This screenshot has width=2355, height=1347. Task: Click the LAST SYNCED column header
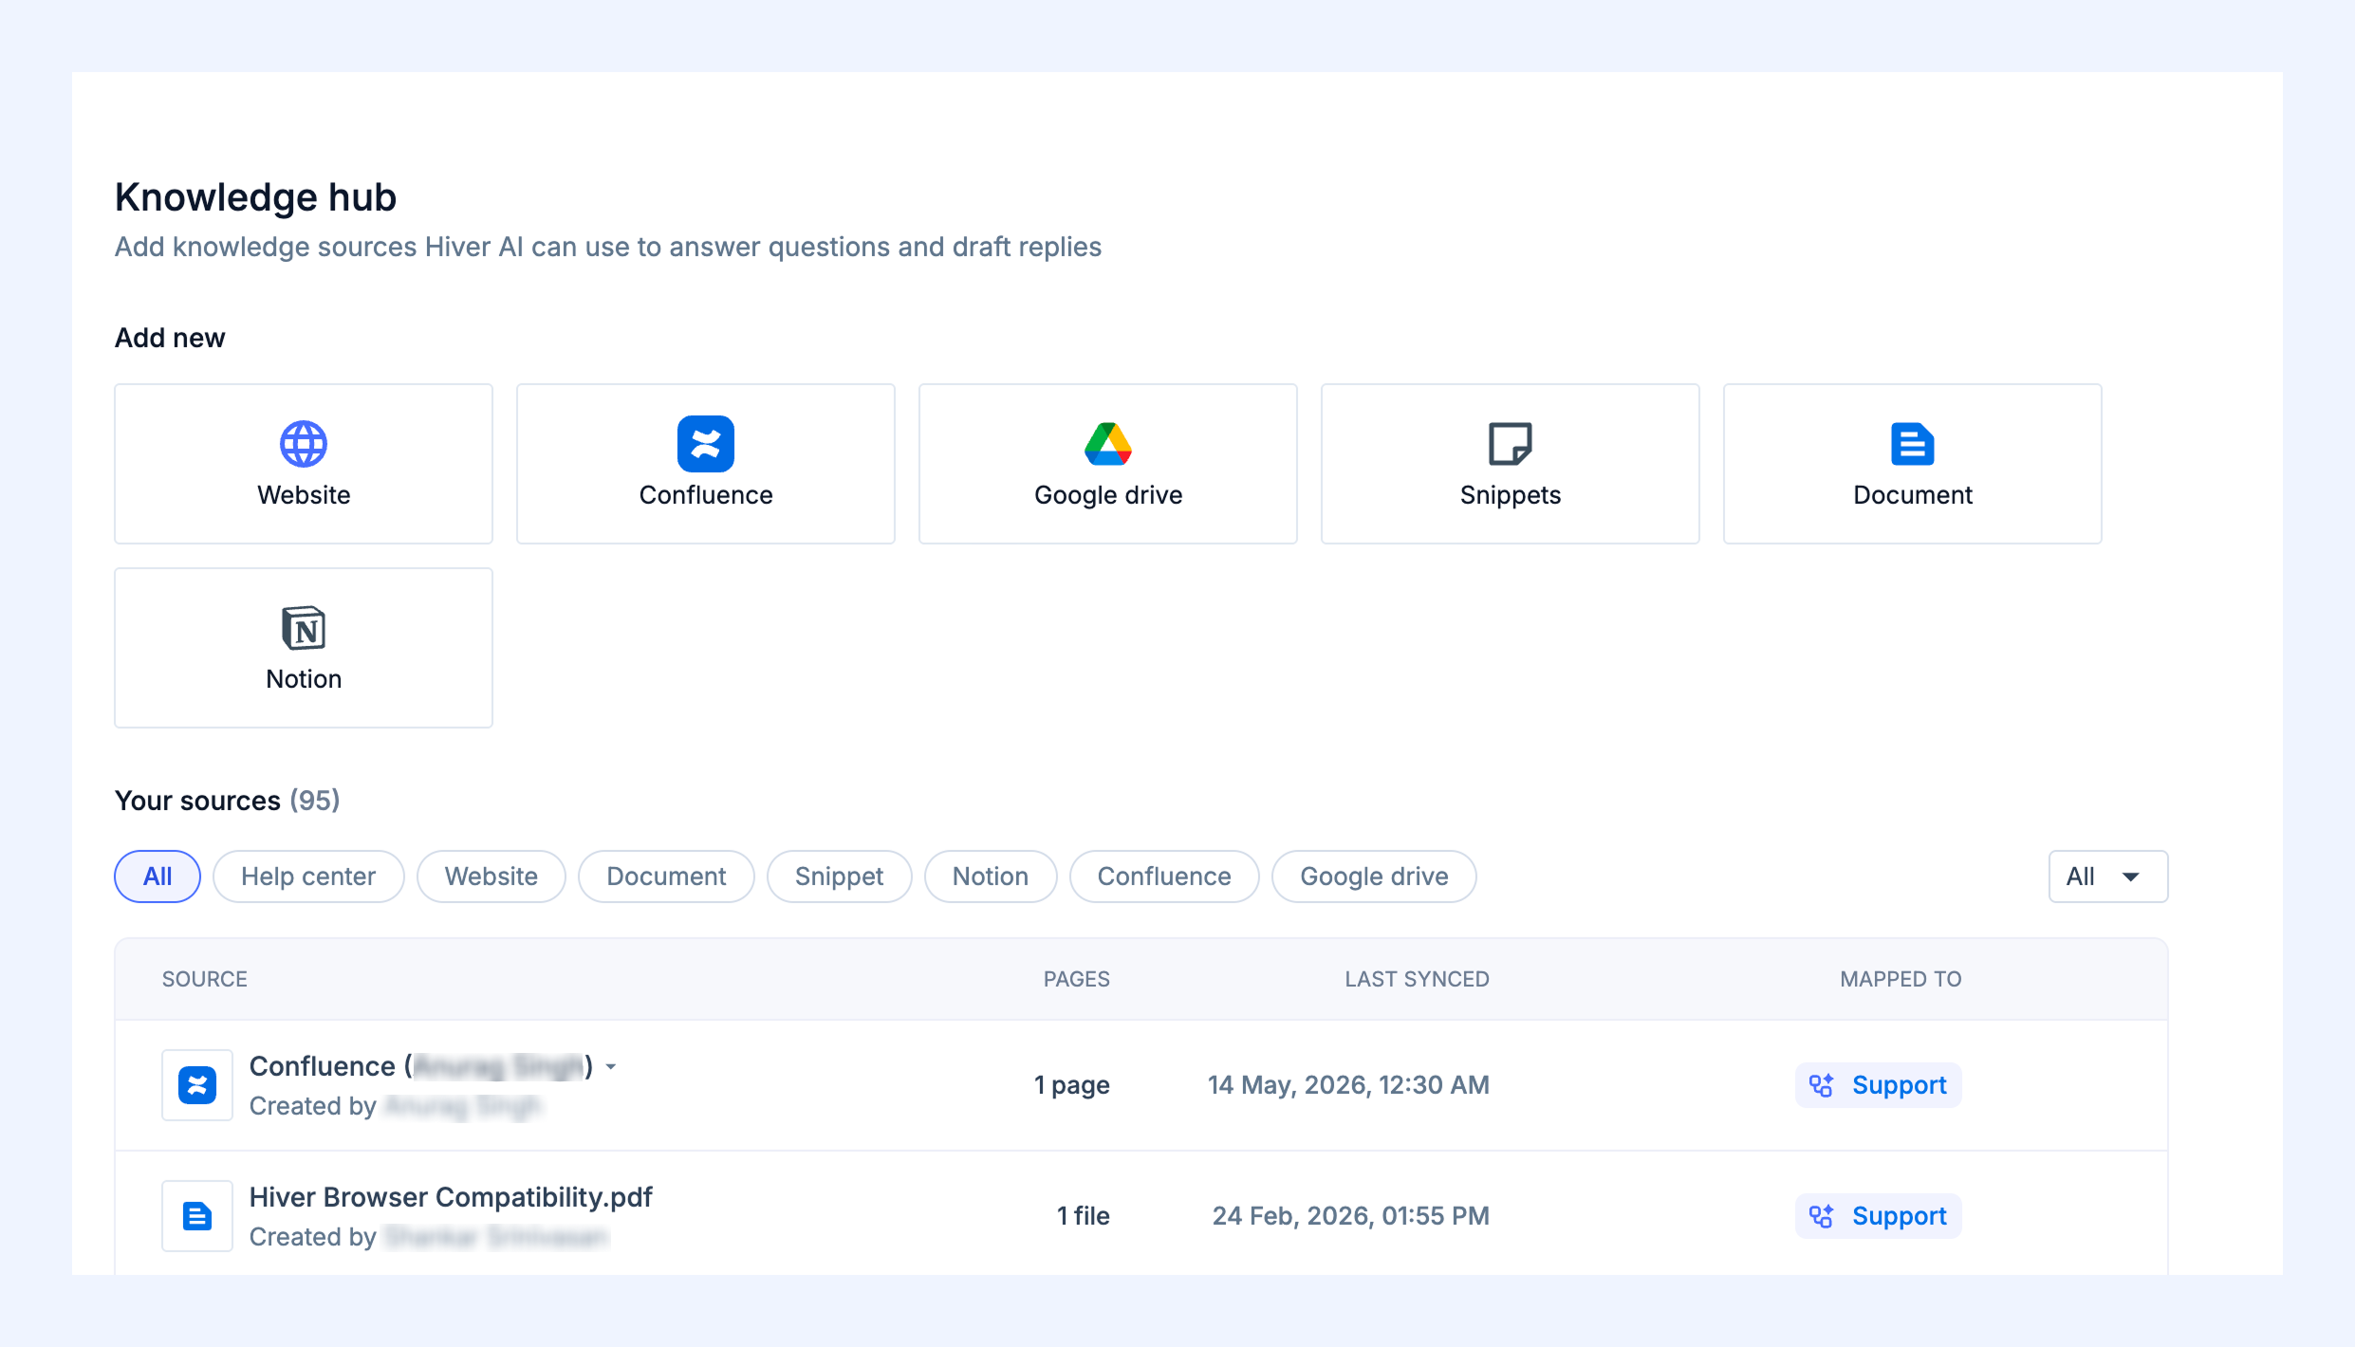click(x=1418, y=979)
